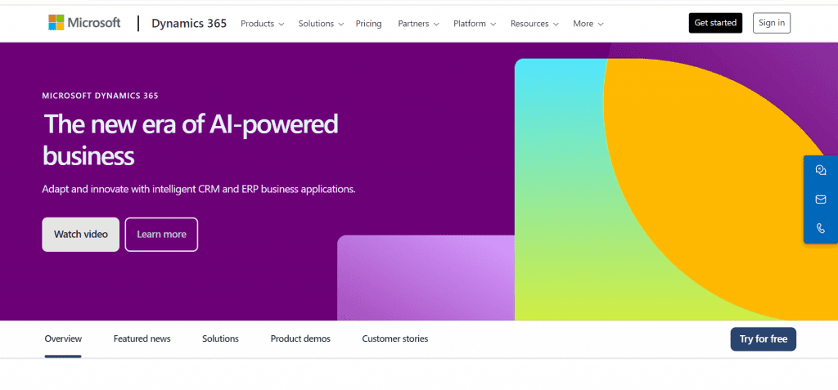Click the 'Adapt and innovate' subtitle text

click(x=199, y=189)
